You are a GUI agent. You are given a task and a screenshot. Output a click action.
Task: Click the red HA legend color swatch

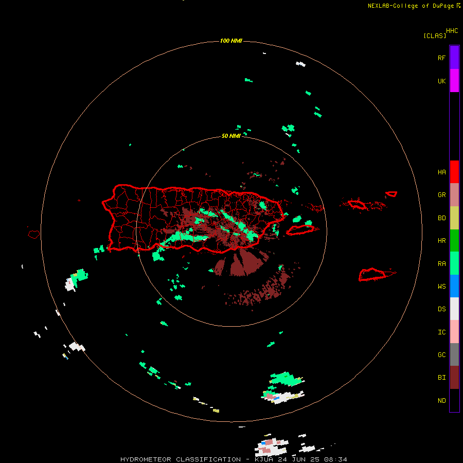point(454,172)
